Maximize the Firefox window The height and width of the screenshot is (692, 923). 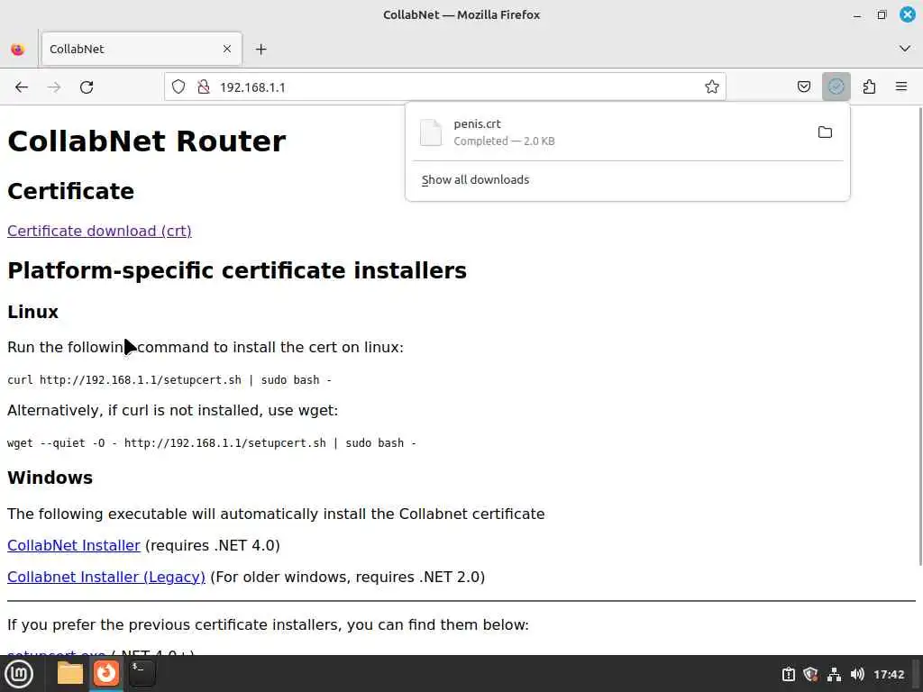[x=882, y=14]
